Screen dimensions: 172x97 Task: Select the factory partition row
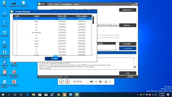click(52, 41)
